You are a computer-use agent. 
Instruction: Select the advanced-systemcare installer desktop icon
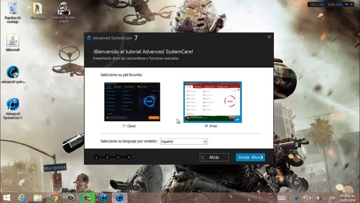tap(13, 74)
